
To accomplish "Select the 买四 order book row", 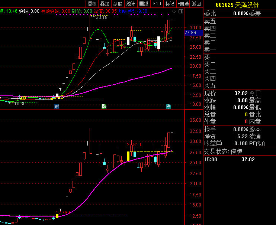I will point(240,78).
